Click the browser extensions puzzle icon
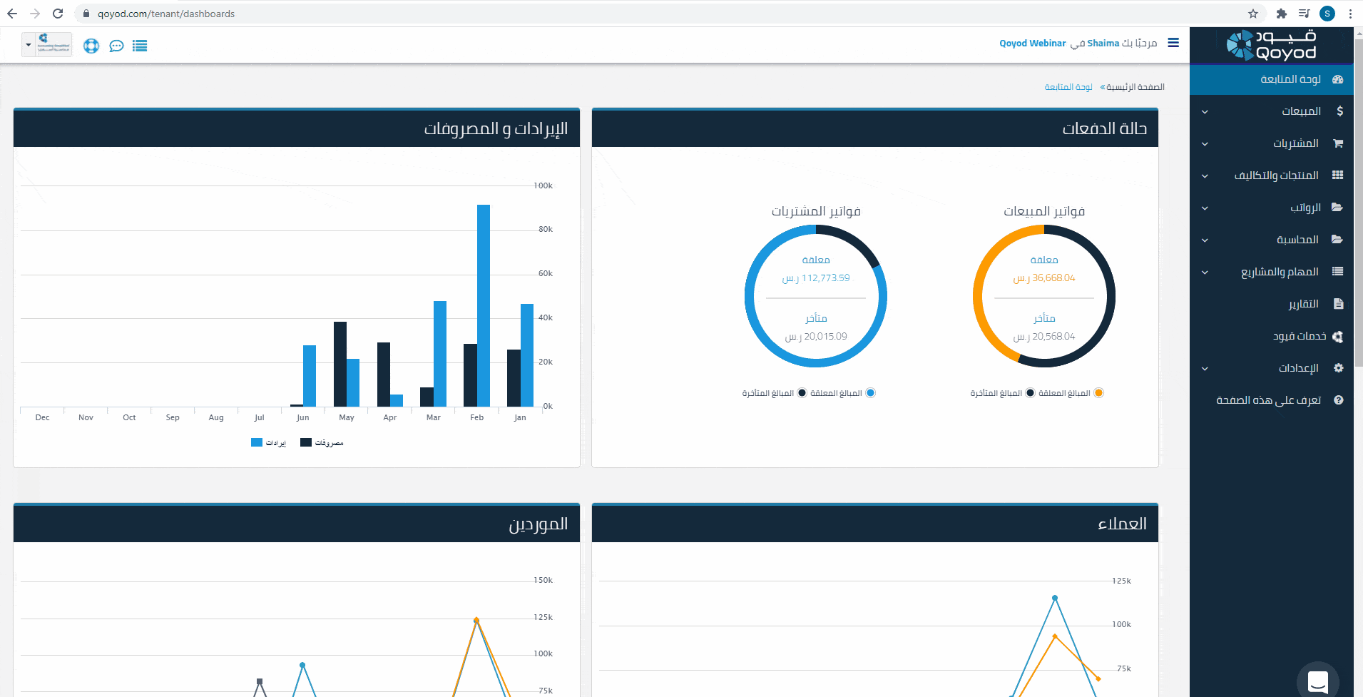 pos(1282,14)
